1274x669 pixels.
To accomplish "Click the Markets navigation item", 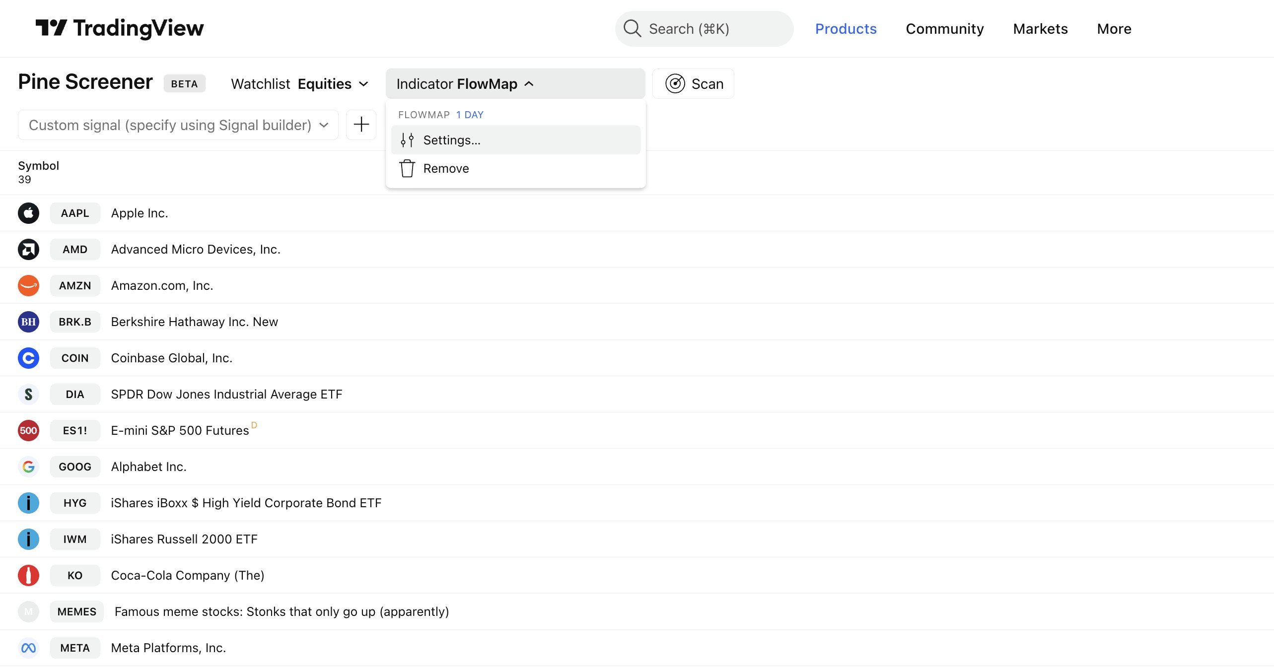I will [x=1040, y=29].
